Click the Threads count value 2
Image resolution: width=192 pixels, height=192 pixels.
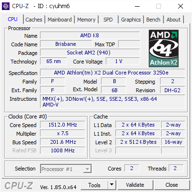(176, 168)
